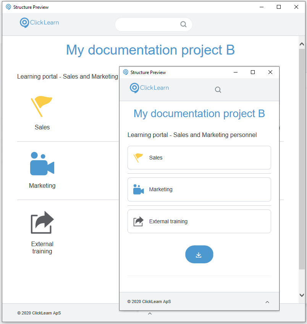Screen dimensions: 307x324
Task: Click the ClickLearn logo in the back window
Action: 39,23
